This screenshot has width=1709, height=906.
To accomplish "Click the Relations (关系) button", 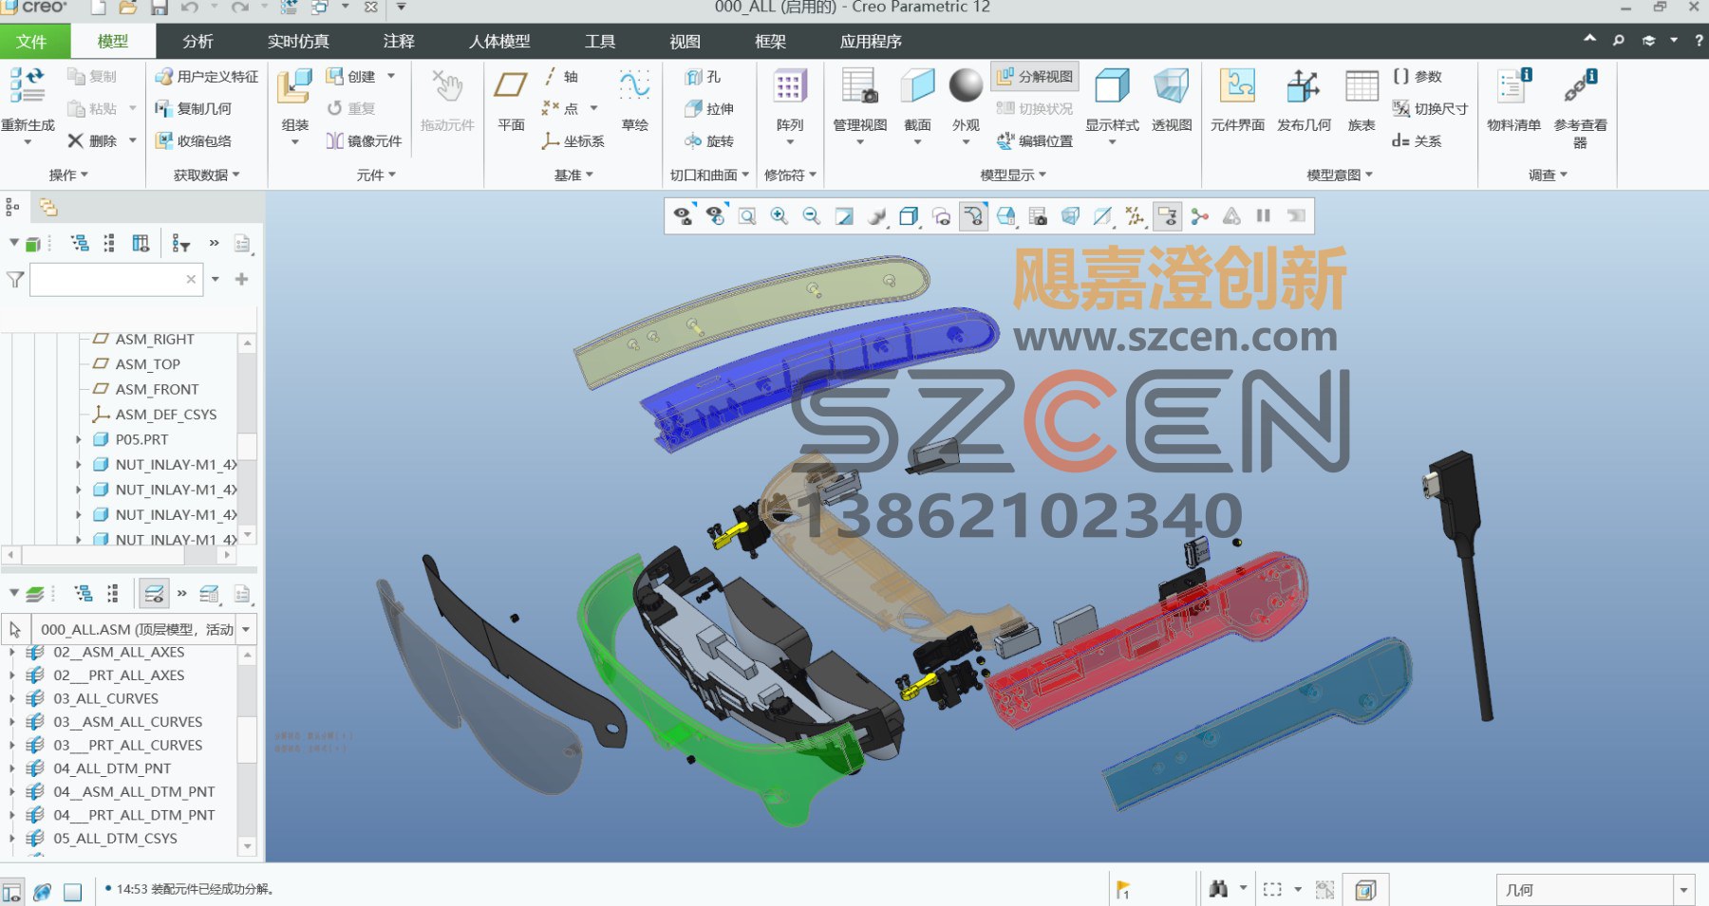I will pyautogui.click(x=1417, y=141).
